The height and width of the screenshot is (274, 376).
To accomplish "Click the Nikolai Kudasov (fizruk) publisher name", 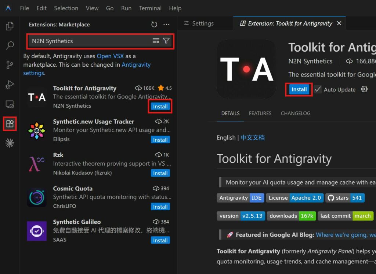I will point(82,173).
